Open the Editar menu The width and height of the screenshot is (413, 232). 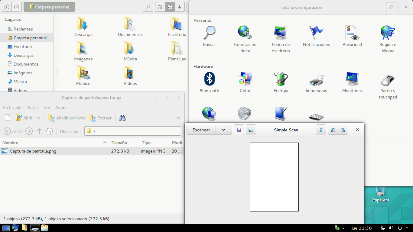(x=33, y=108)
